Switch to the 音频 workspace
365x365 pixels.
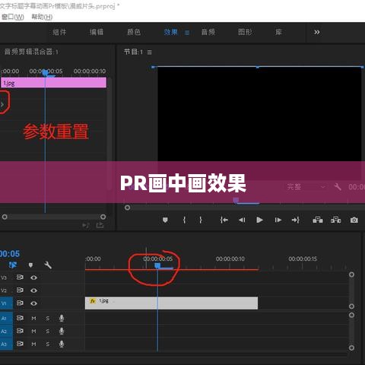[208, 32]
